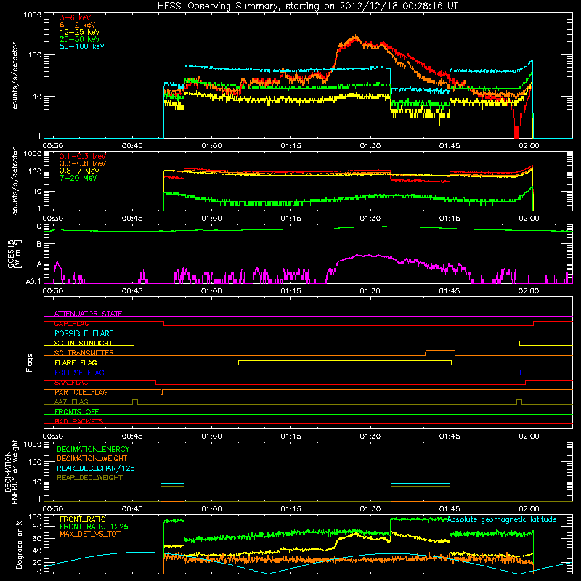Click the GOES15 axis label
This screenshot has height=581, width=581.
pos(15,254)
